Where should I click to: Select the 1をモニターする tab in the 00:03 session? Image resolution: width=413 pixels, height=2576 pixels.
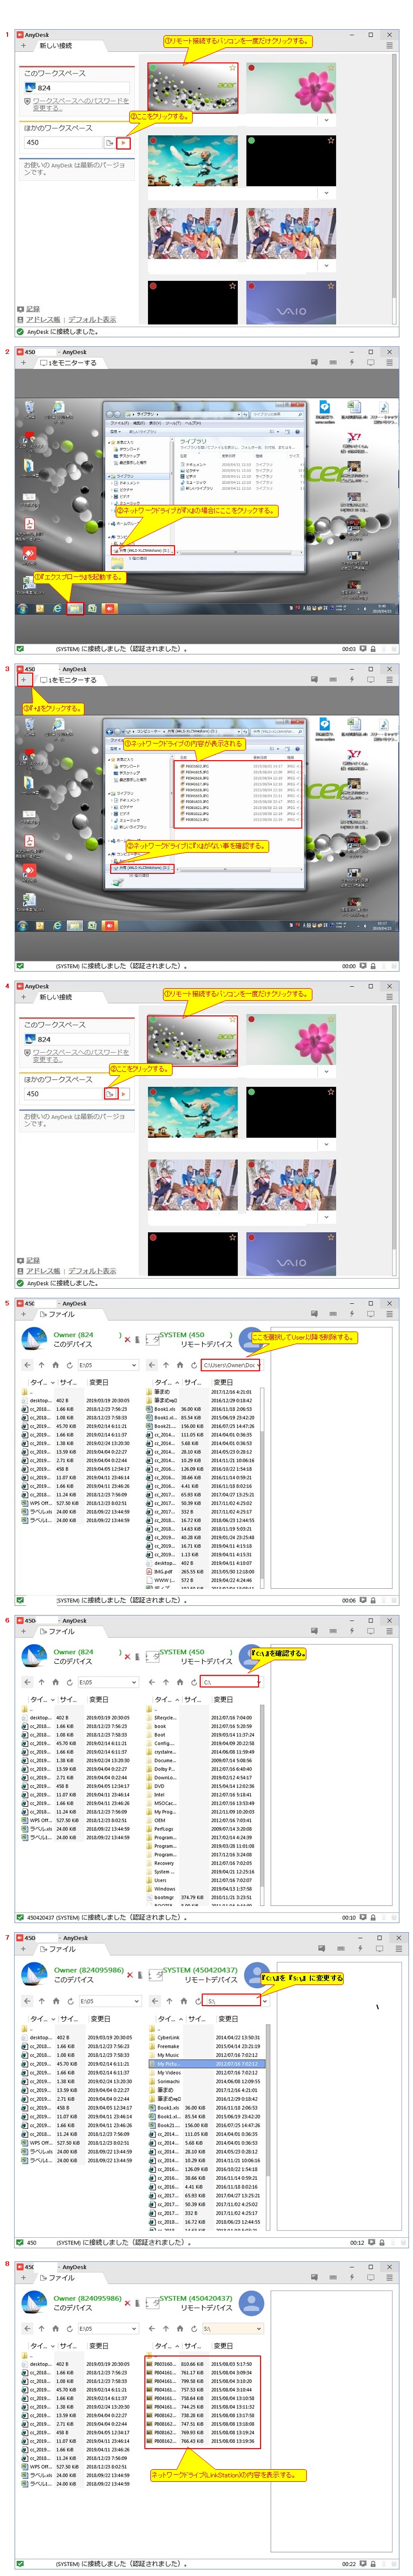69,363
